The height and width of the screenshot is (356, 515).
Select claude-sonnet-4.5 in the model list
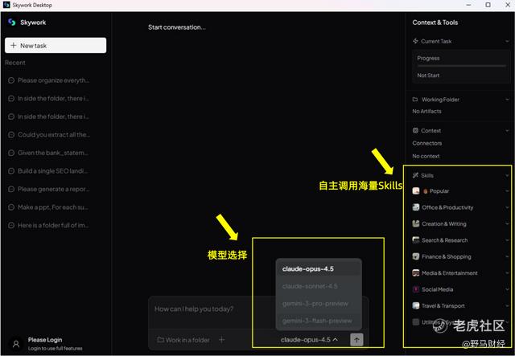(x=319, y=286)
